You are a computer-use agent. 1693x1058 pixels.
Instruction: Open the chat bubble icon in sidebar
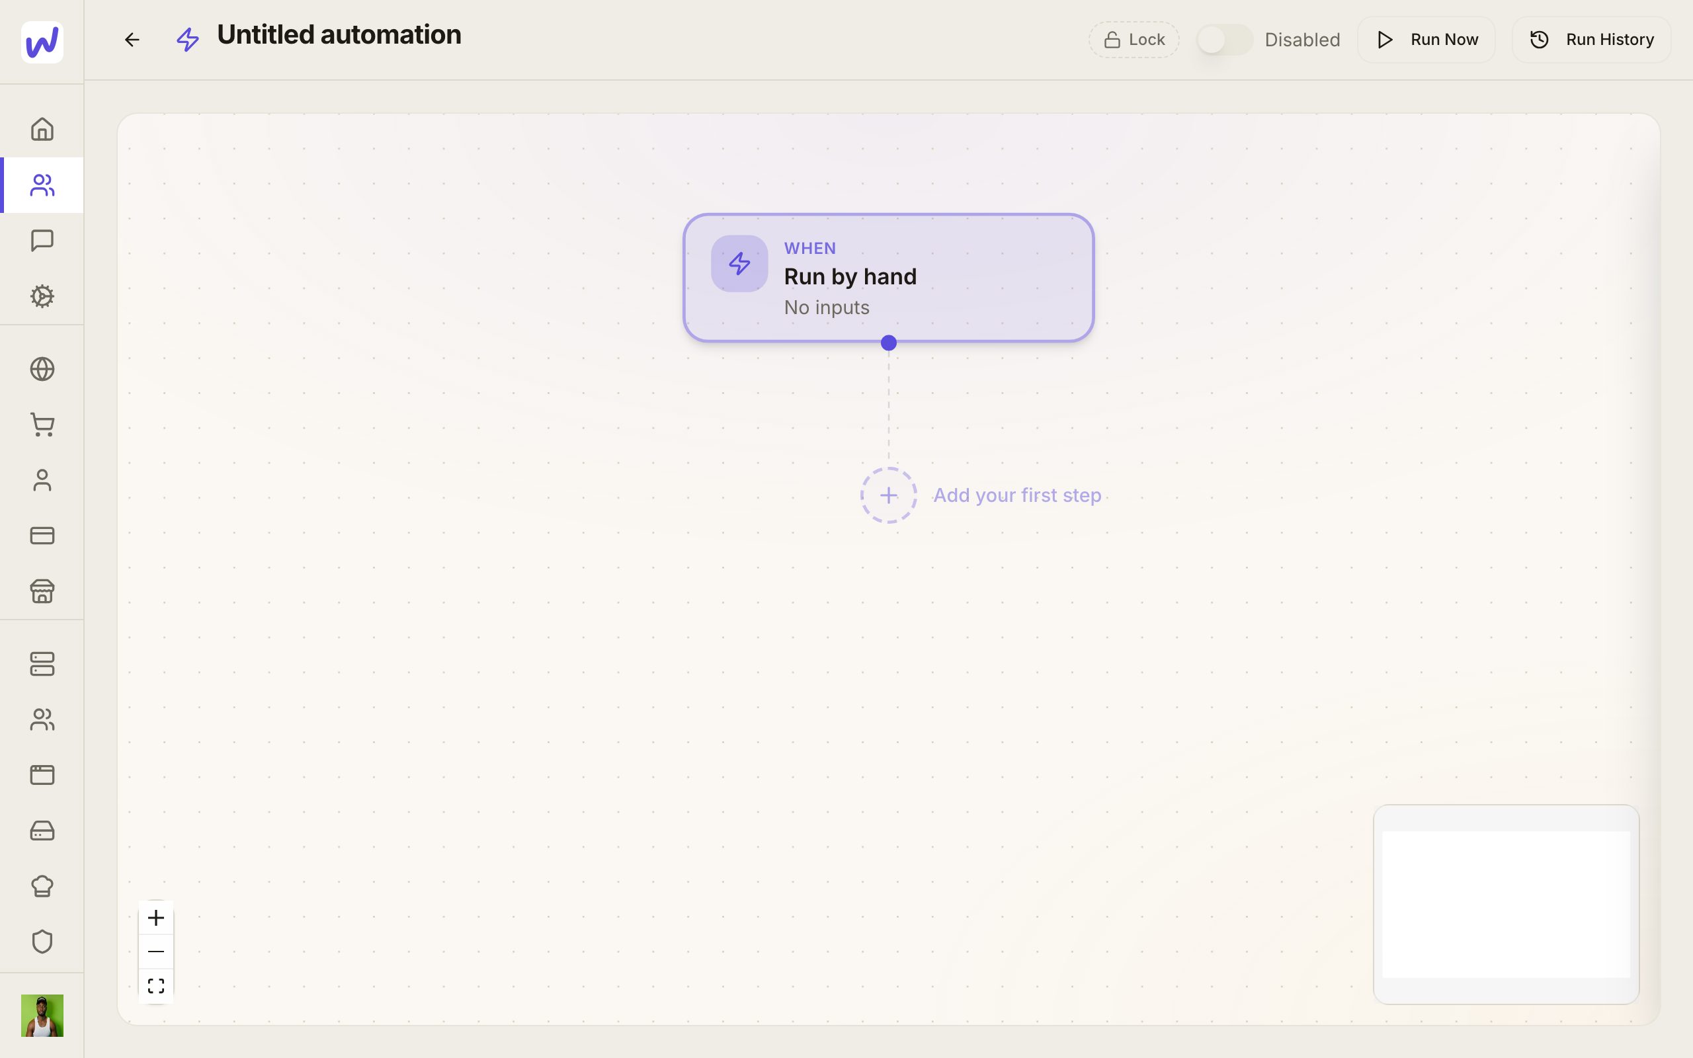tap(42, 240)
